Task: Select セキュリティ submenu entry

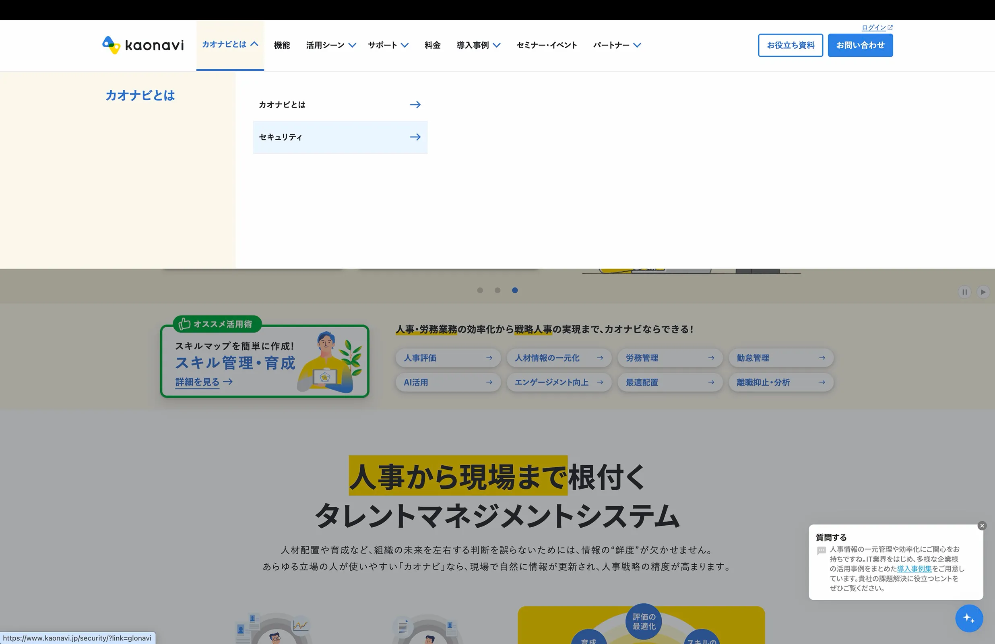Action: coord(340,137)
